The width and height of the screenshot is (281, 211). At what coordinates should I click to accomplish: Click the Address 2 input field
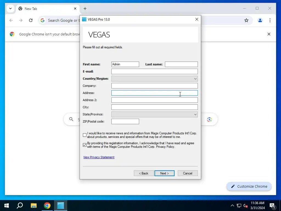tap(154, 100)
